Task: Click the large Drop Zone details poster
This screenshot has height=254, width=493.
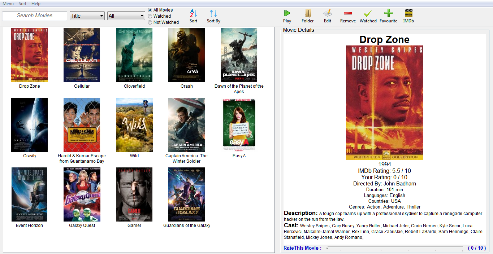Action: [x=384, y=102]
